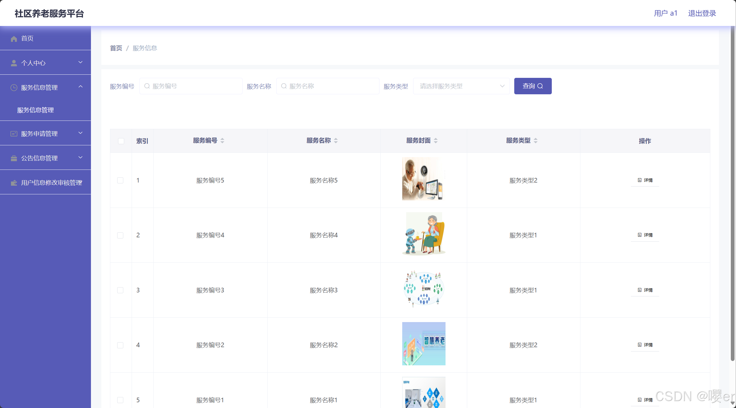Check the checkbox for row 服务编号3

120,290
